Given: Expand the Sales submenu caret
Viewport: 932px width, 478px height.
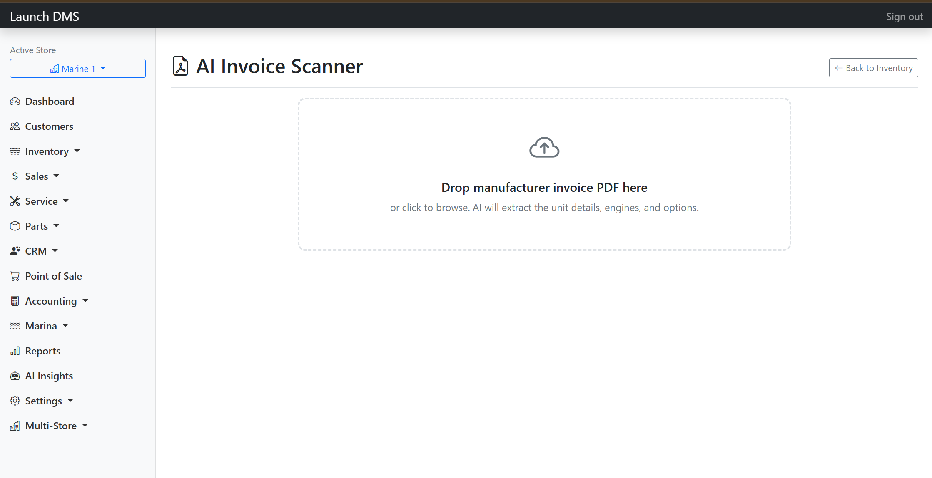Looking at the screenshot, I should coord(56,176).
